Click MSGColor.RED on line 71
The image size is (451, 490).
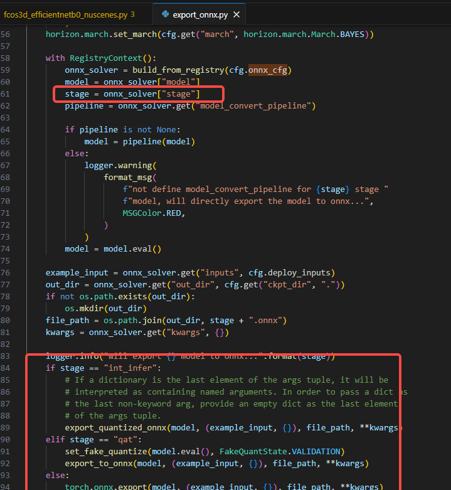pos(152,213)
